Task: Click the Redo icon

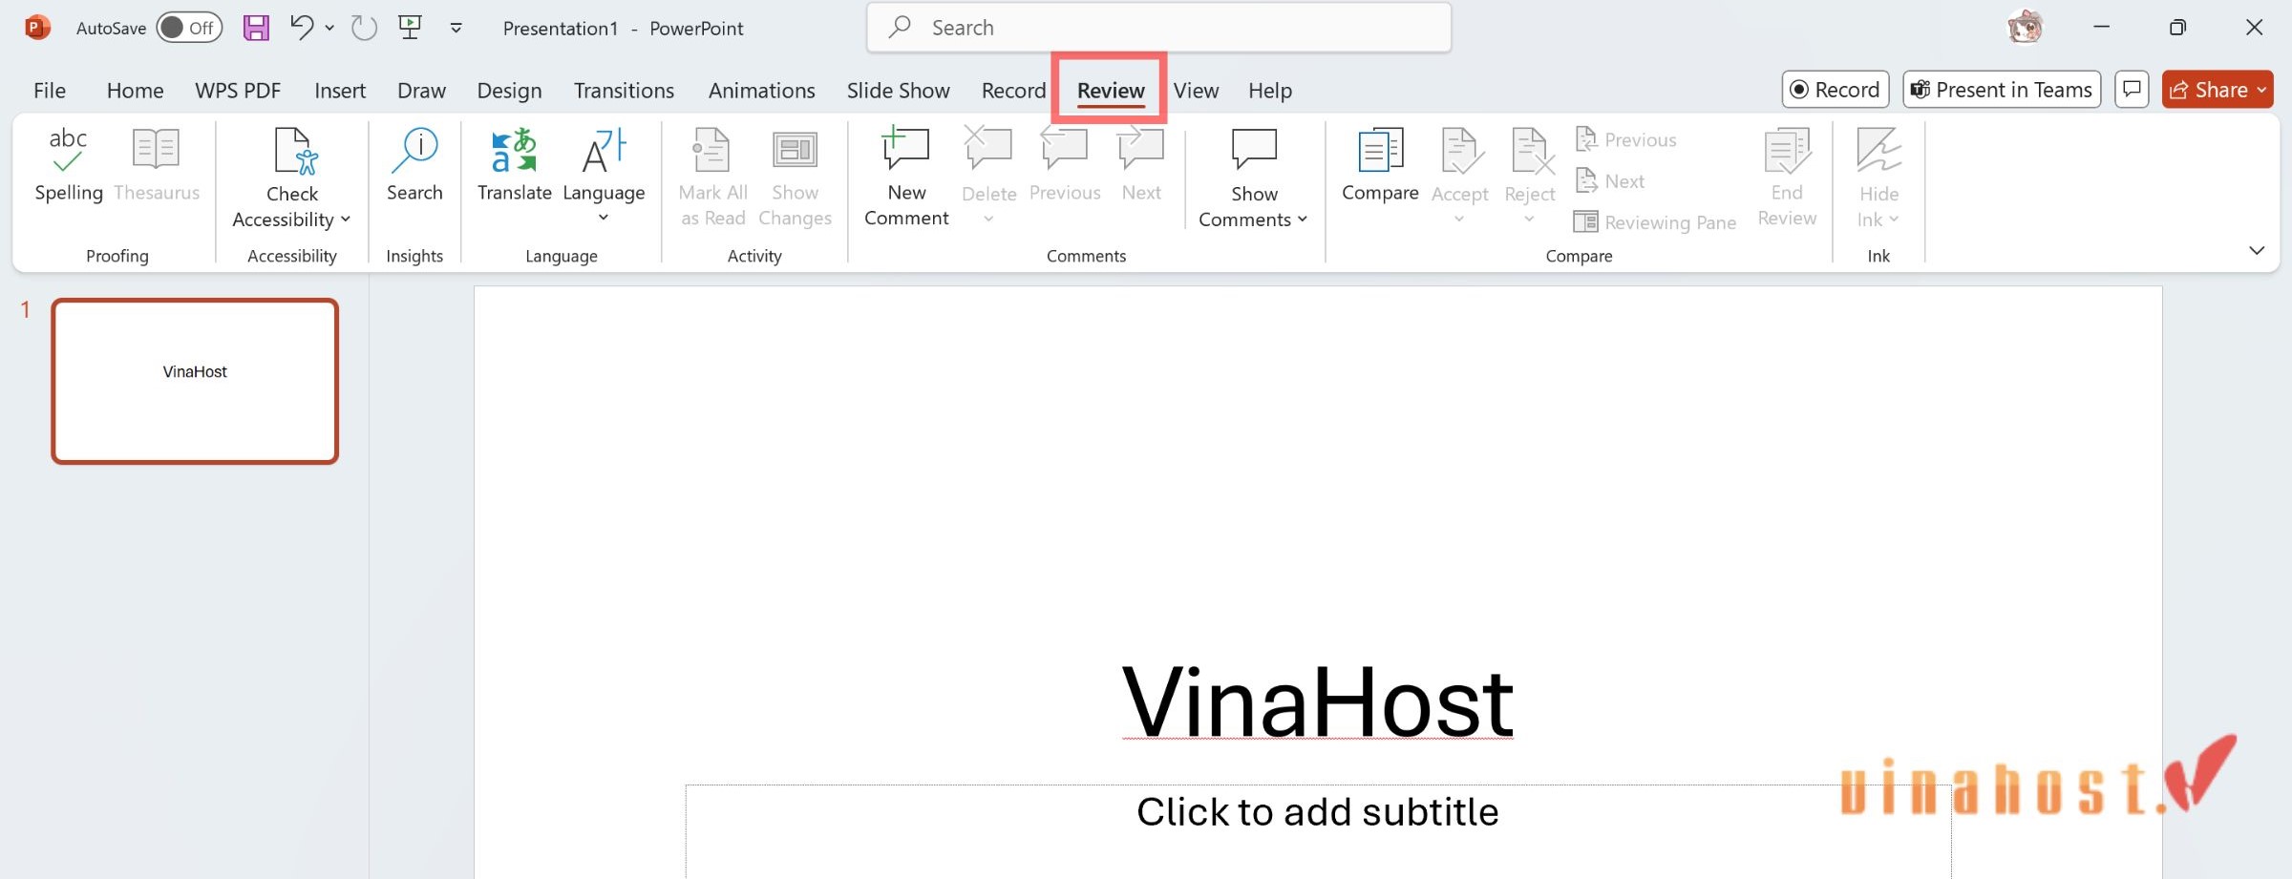Action: click(x=364, y=28)
